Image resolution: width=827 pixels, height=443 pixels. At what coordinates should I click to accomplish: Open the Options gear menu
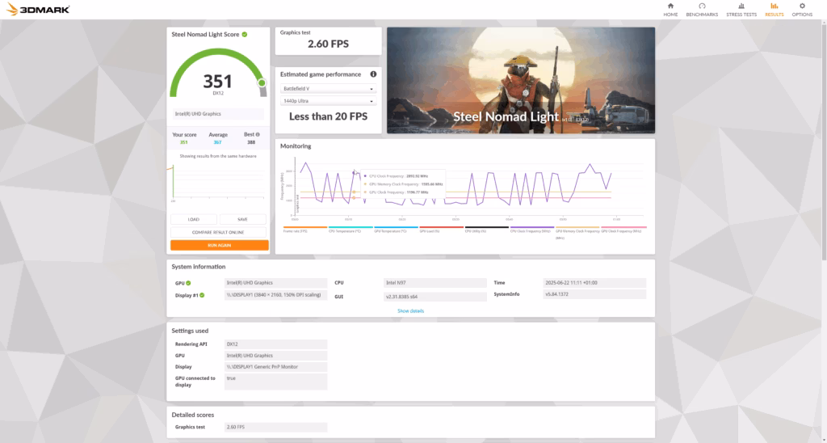point(801,9)
